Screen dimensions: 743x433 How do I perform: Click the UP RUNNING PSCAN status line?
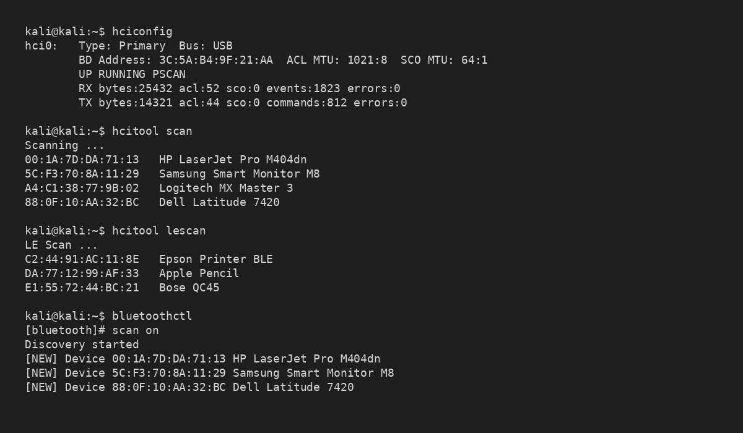131,74
